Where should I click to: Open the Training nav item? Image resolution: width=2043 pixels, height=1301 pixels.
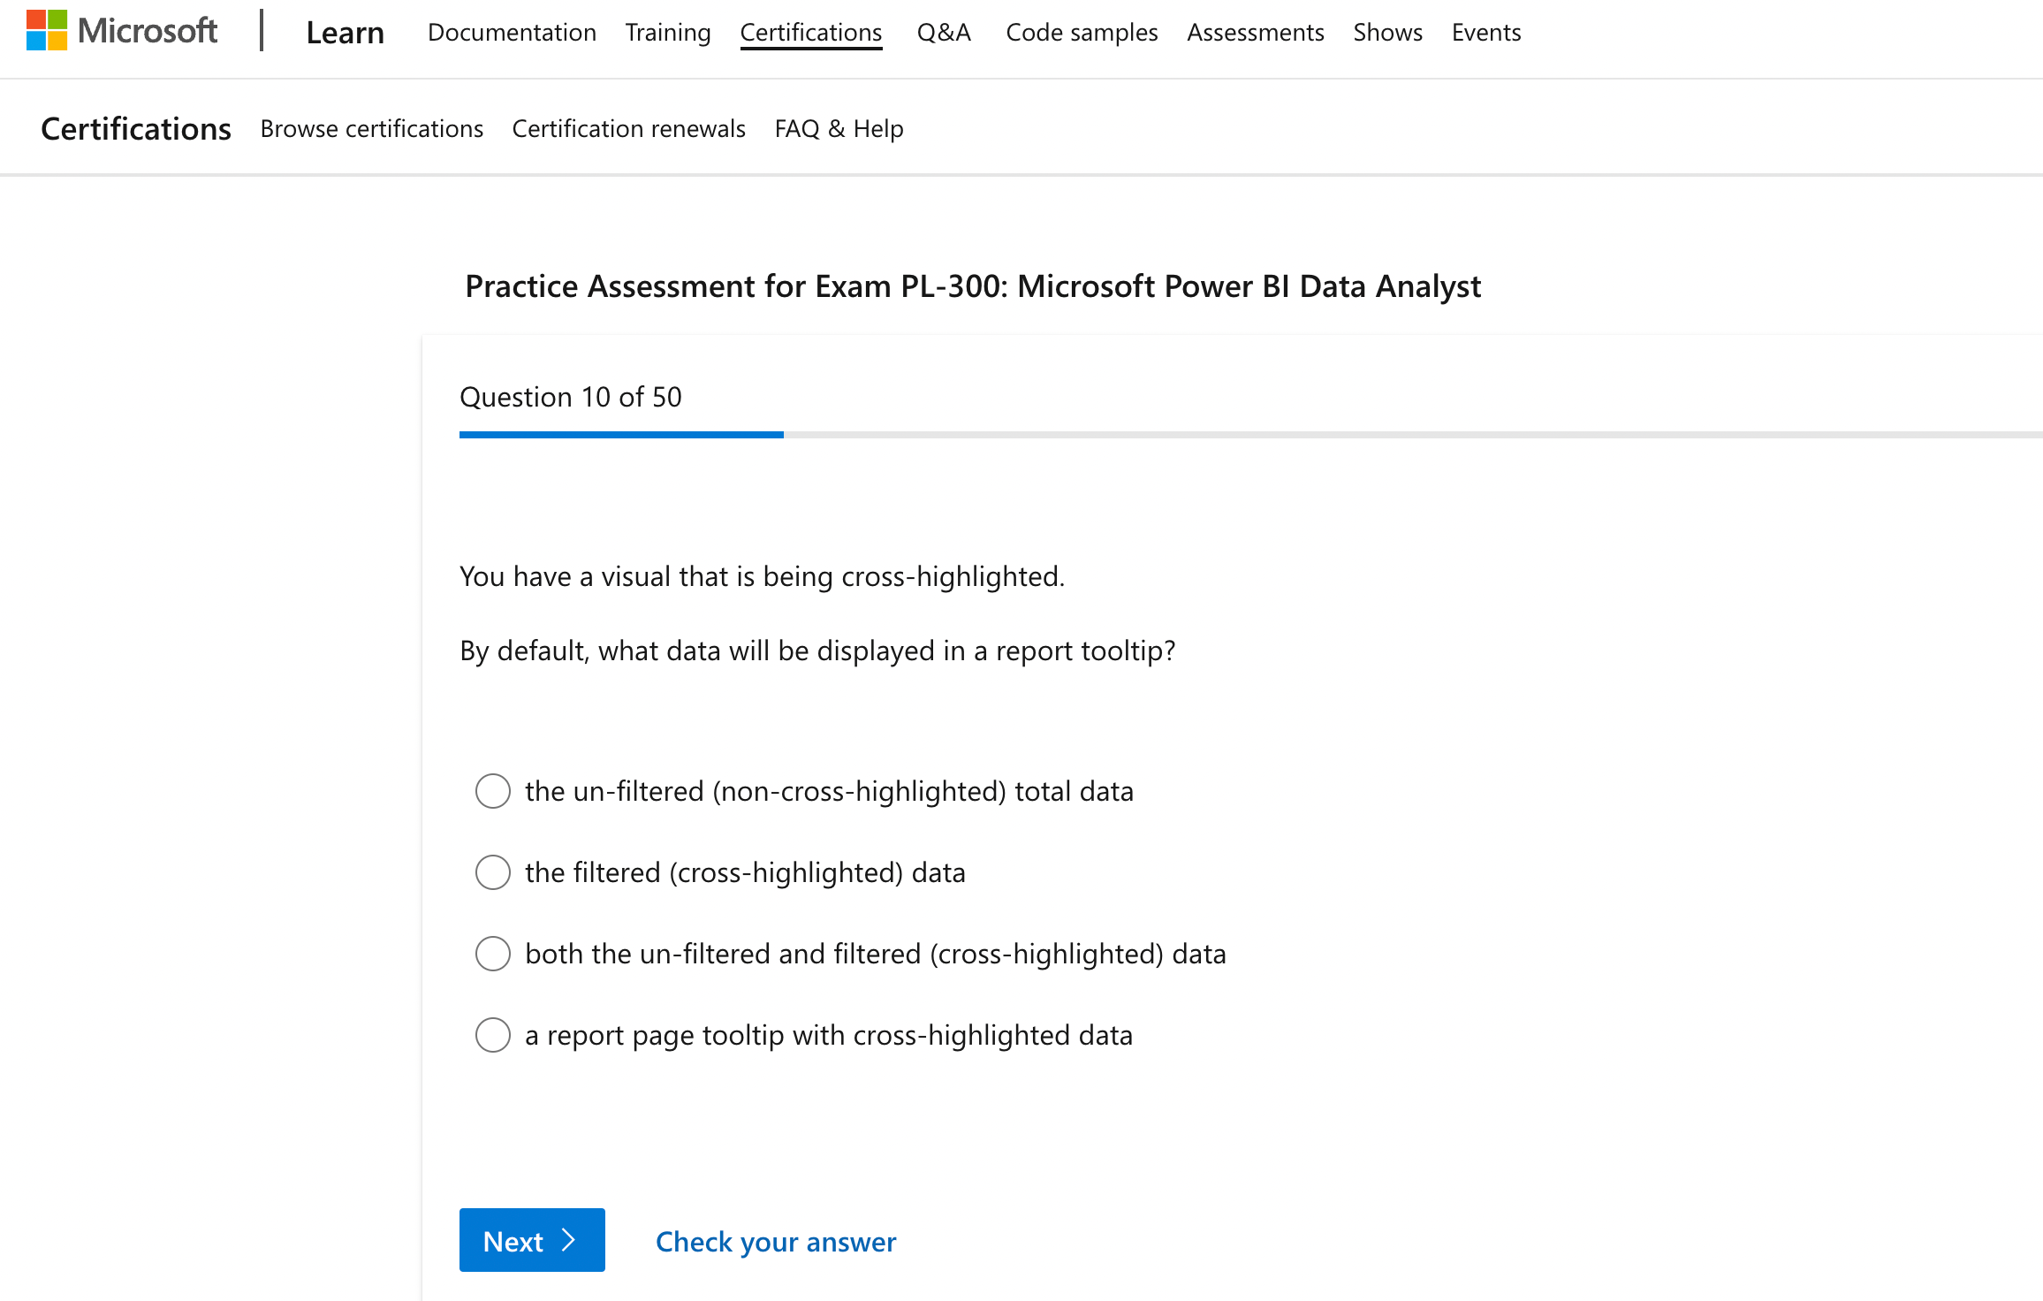click(668, 33)
